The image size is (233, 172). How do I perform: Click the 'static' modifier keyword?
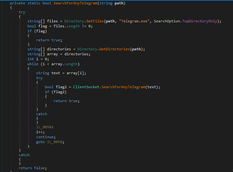point(34,3)
